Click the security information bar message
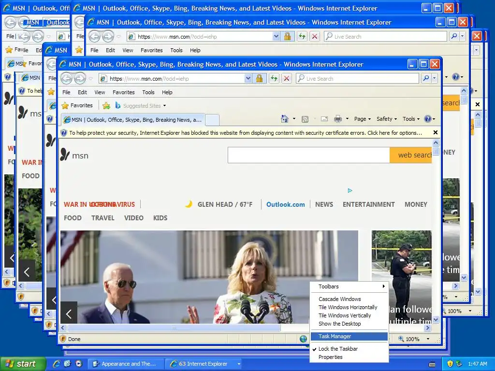Image resolution: width=495 pixels, height=371 pixels. click(245, 133)
